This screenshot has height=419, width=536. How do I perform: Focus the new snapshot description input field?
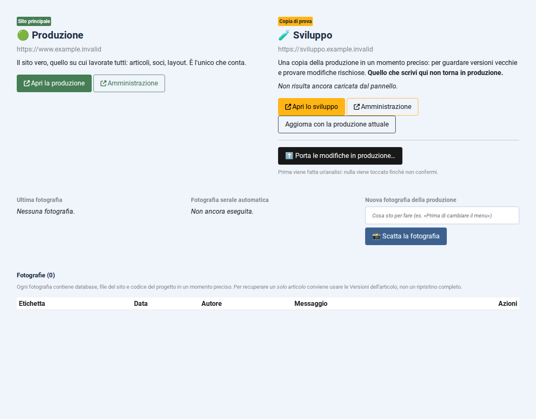tap(442, 215)
